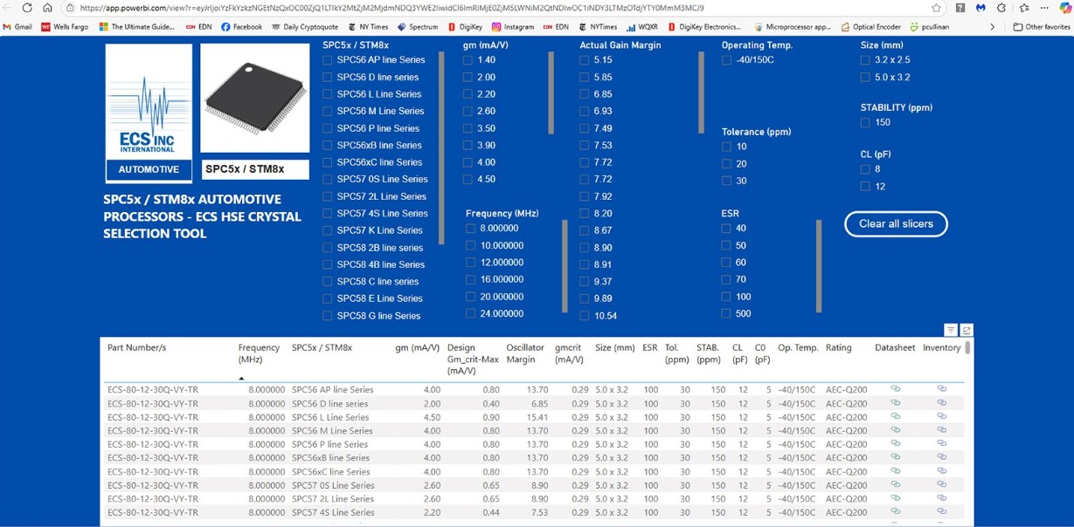Tick the -40/150C operating temp checkbox
Screen dimensions: 1074x527
click(726, 60)
